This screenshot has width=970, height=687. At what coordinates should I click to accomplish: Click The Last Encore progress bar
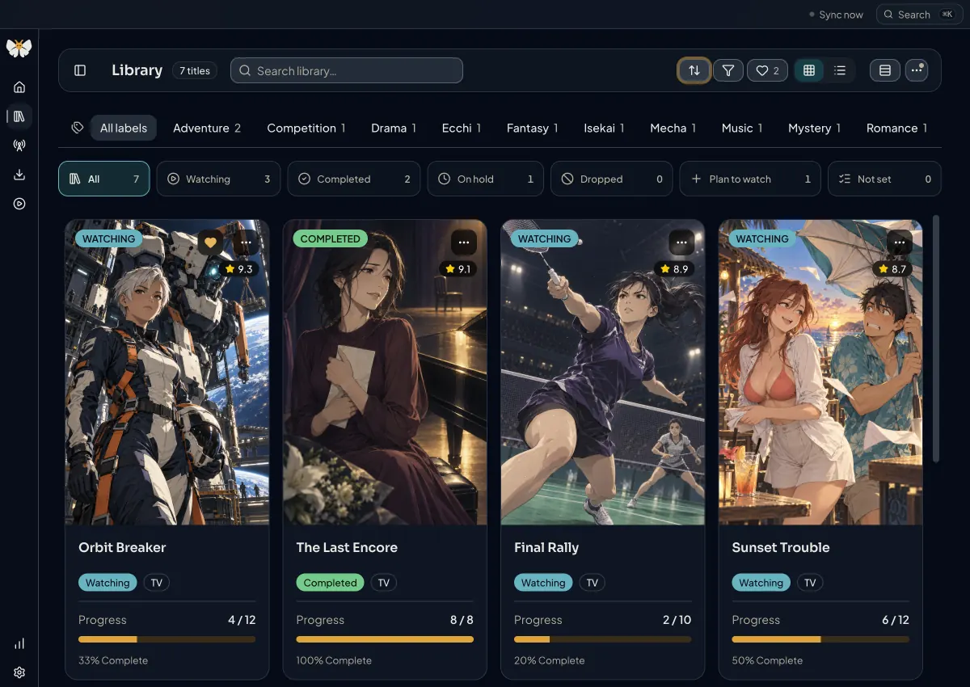385,639
